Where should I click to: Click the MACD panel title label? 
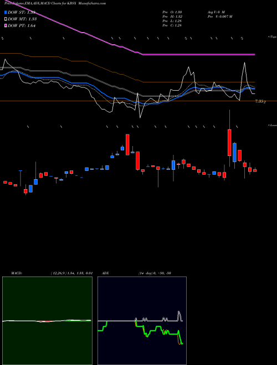pos(17,273)
